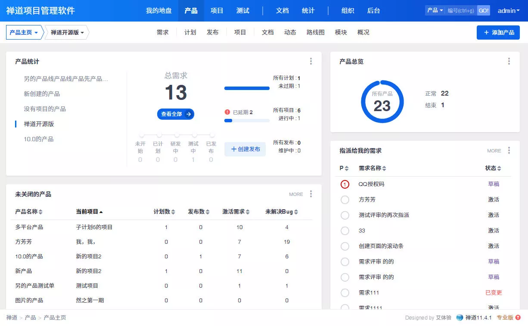Click 禅道 in the footer breadcrumb
Screen dimensions: 528x326
click(12, 318)
